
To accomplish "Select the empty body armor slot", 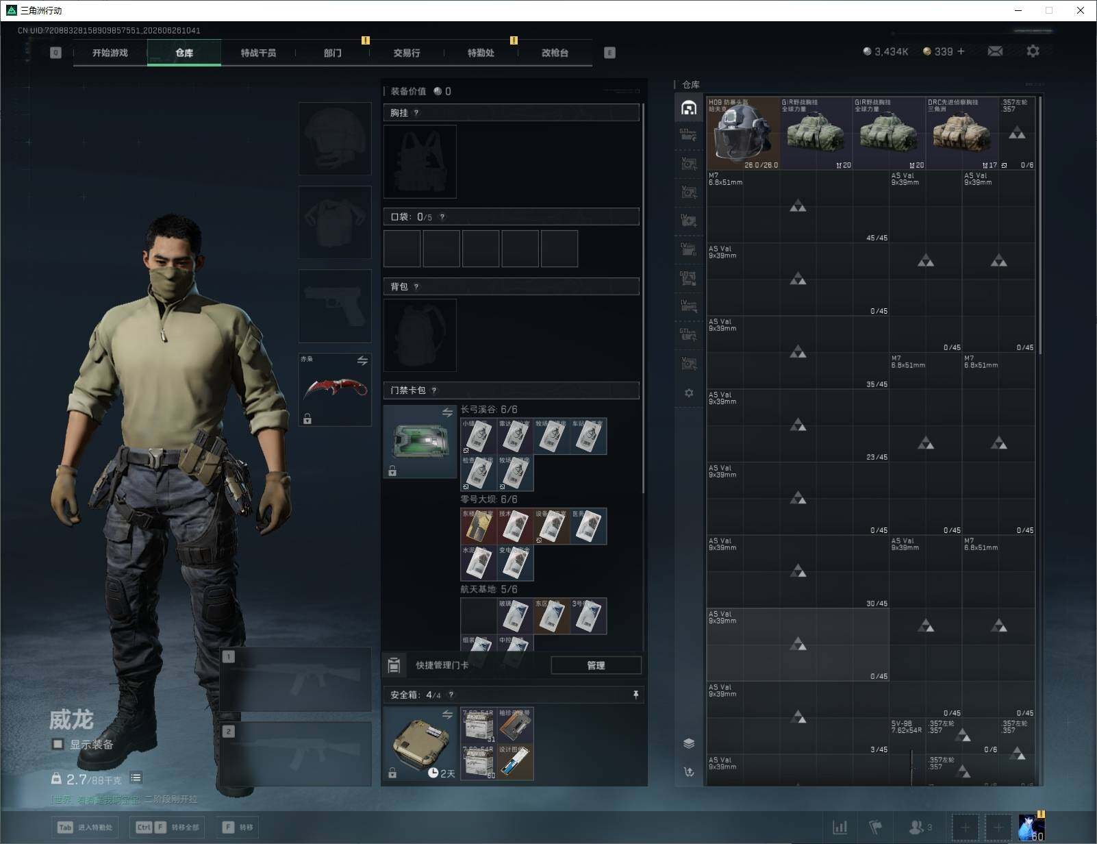I will (x=335, y=222).
